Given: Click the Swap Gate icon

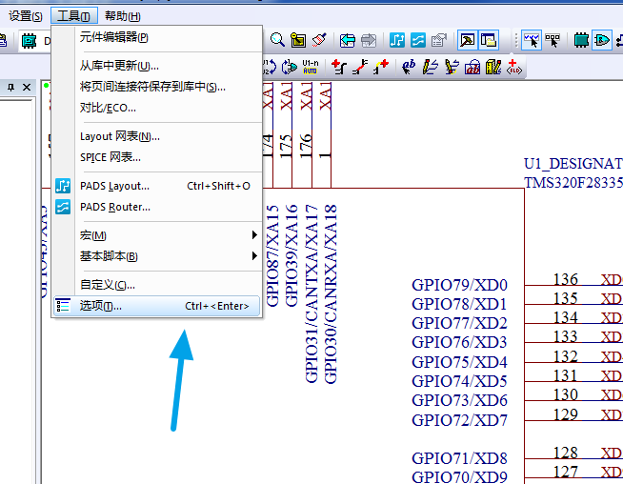Looking at the screenshot, I should [x=290, y=67].
